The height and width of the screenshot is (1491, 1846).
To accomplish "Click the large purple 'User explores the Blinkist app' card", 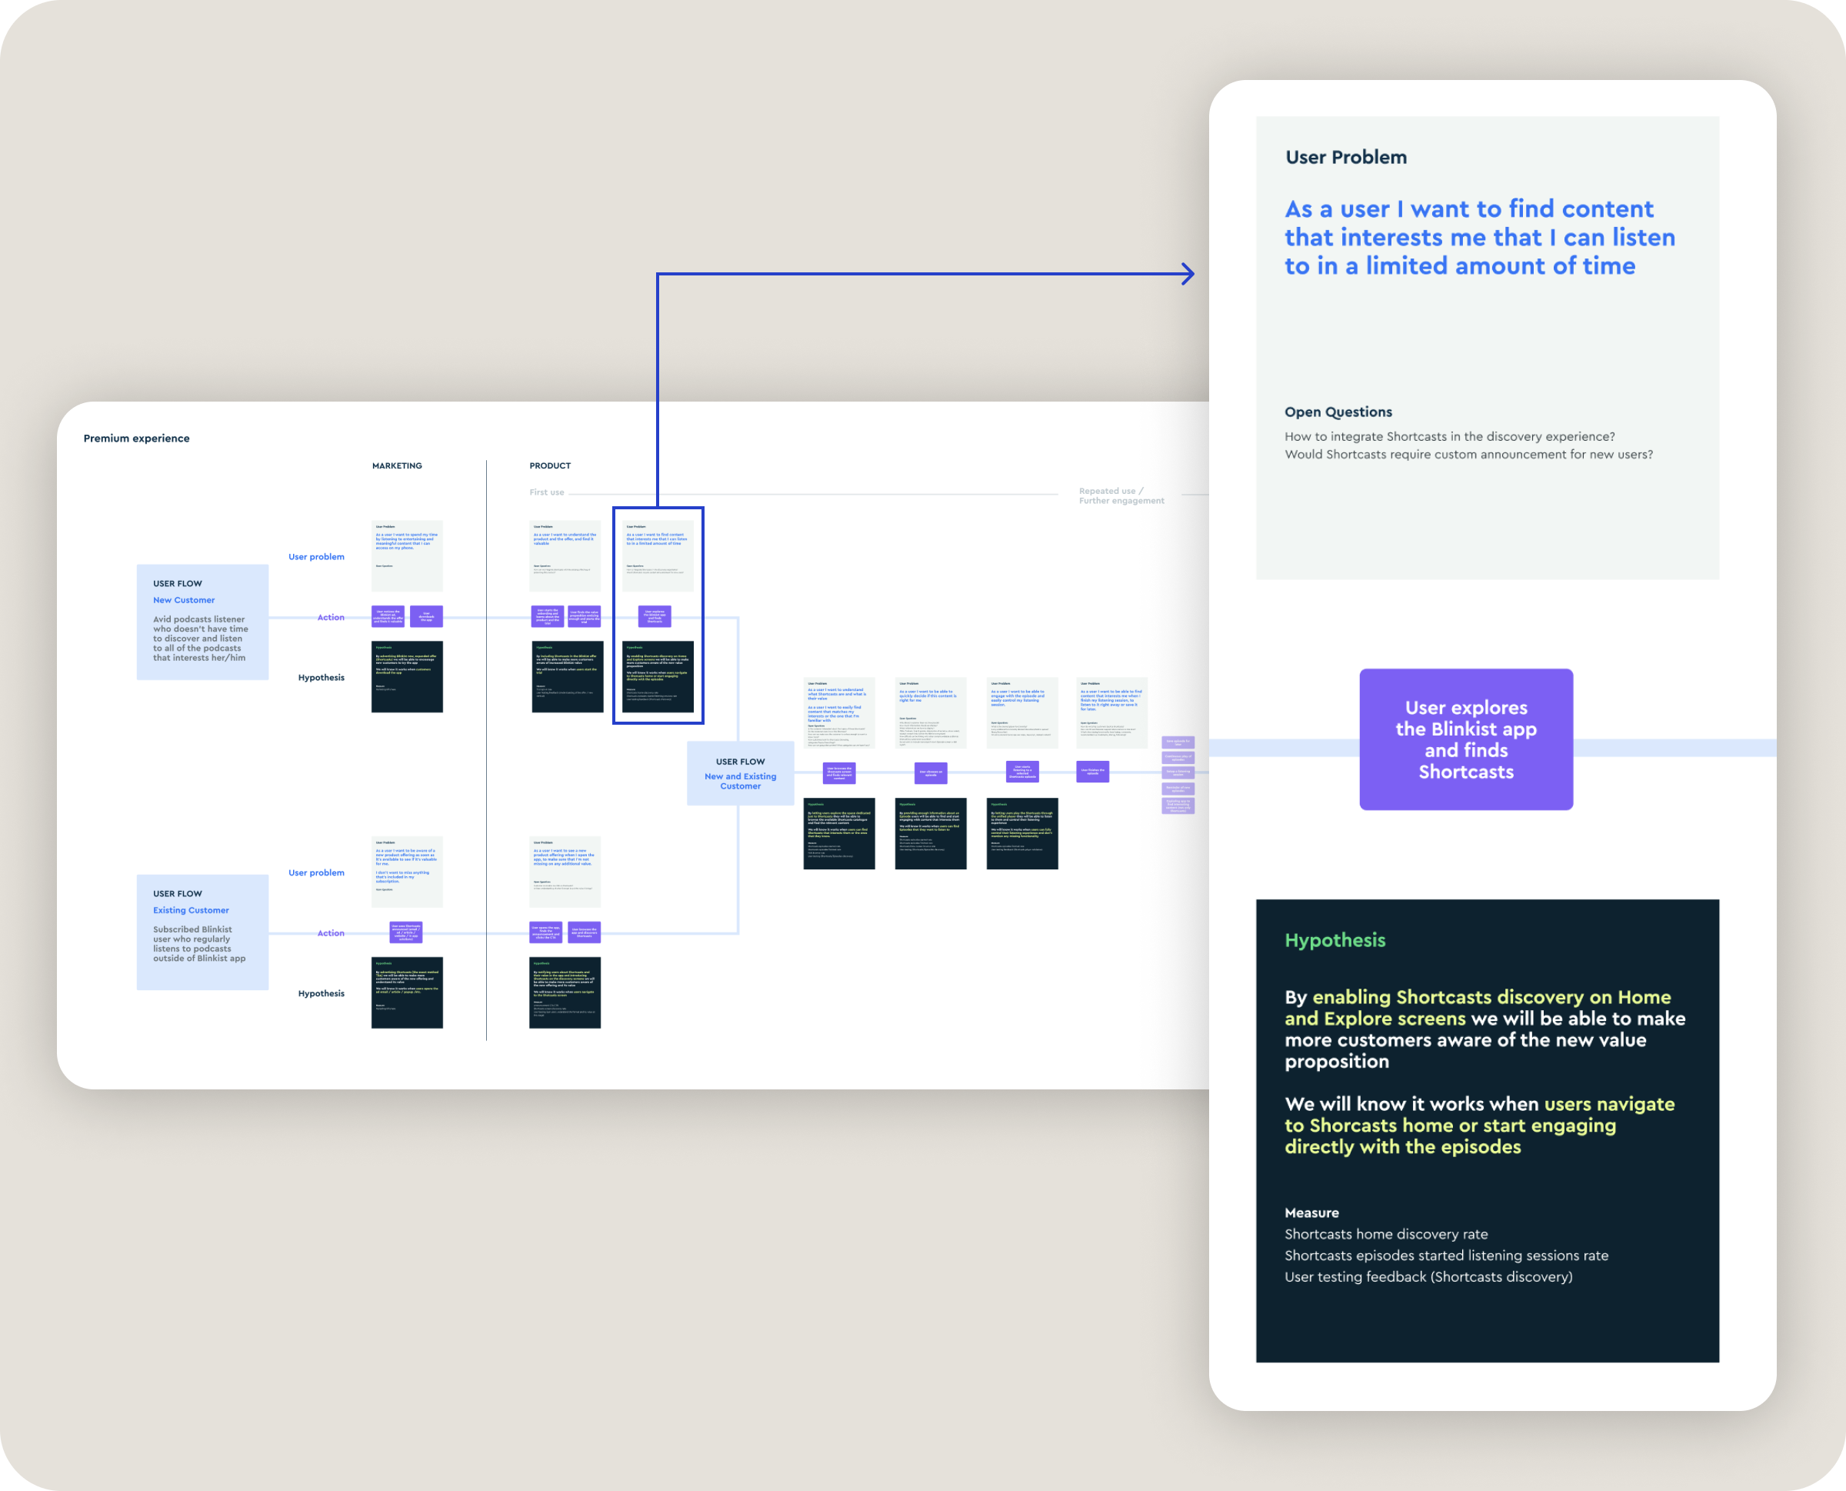I will coord(1465,739).
